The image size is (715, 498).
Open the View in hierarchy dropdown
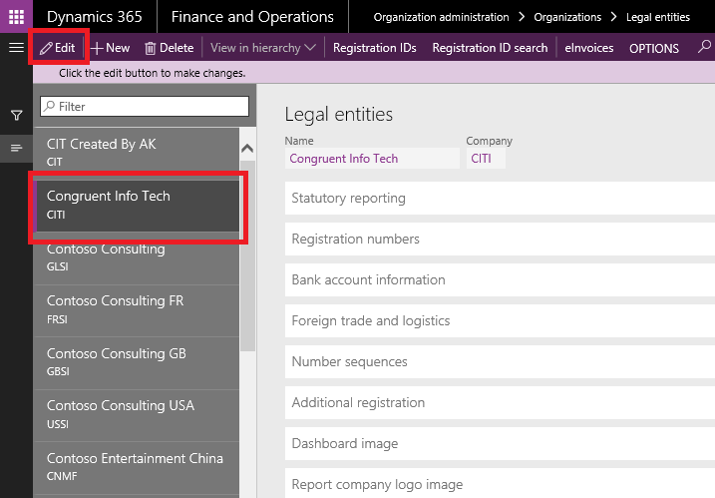click(x=263, y=48)
